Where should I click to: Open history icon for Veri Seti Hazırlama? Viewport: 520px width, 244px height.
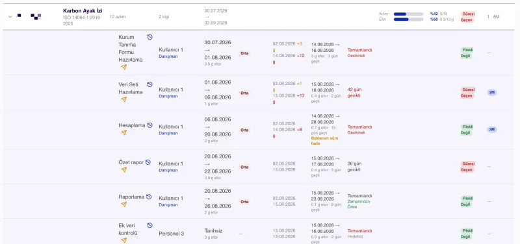tap(149, 84)
